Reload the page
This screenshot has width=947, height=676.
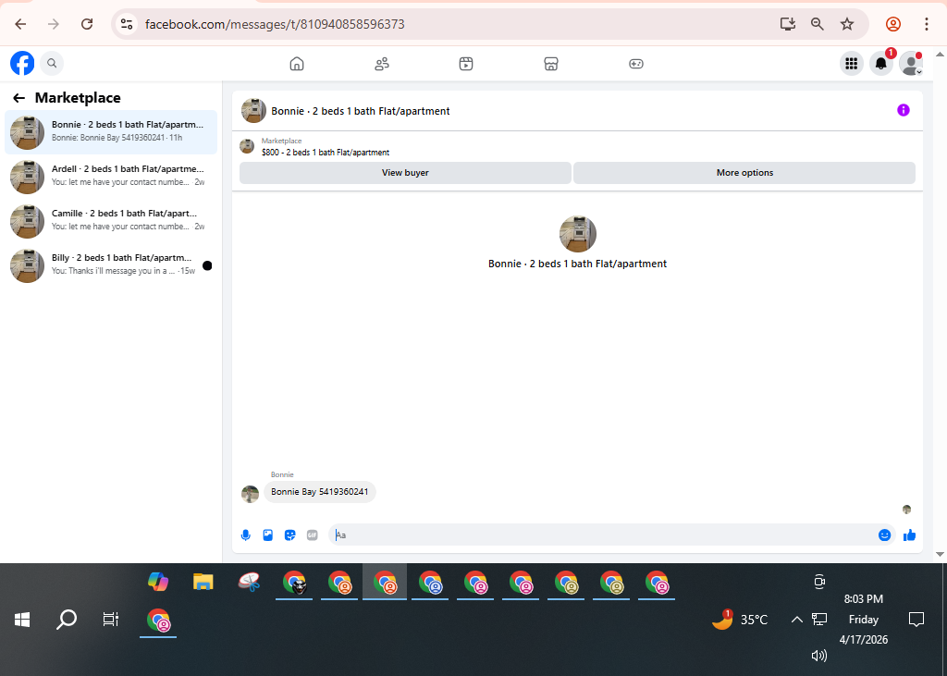[87, 24]
